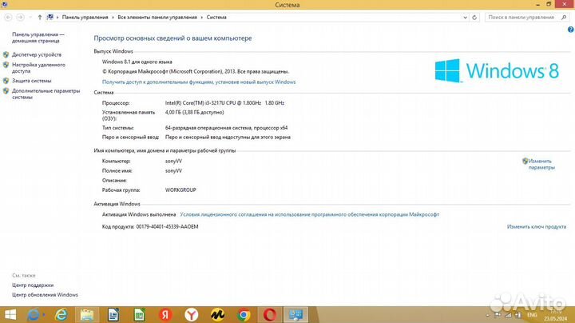Click the Back navigation arrow
Viewport: 575px width, 323px height.
[x=8, y=18]
